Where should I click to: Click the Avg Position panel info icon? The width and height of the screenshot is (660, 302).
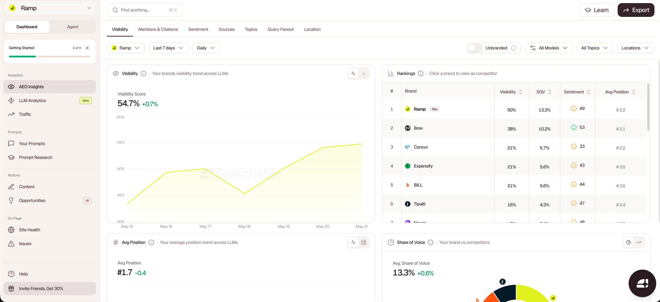[151, 242]
